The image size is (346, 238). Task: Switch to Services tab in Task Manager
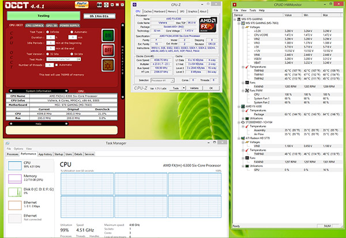[x=89, y=154]
